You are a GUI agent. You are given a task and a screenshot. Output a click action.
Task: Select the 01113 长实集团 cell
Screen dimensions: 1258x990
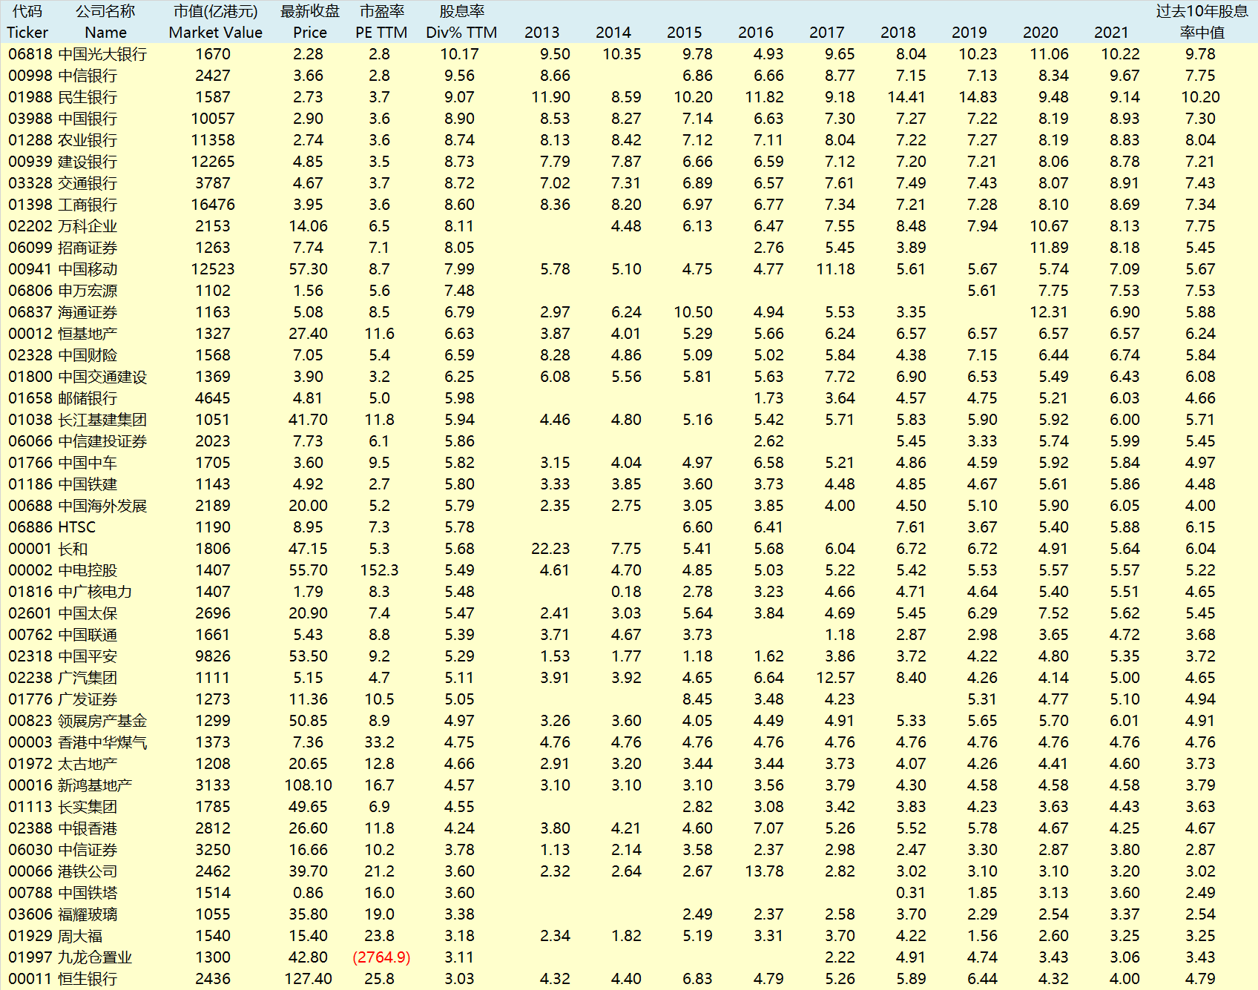(62, 807)
